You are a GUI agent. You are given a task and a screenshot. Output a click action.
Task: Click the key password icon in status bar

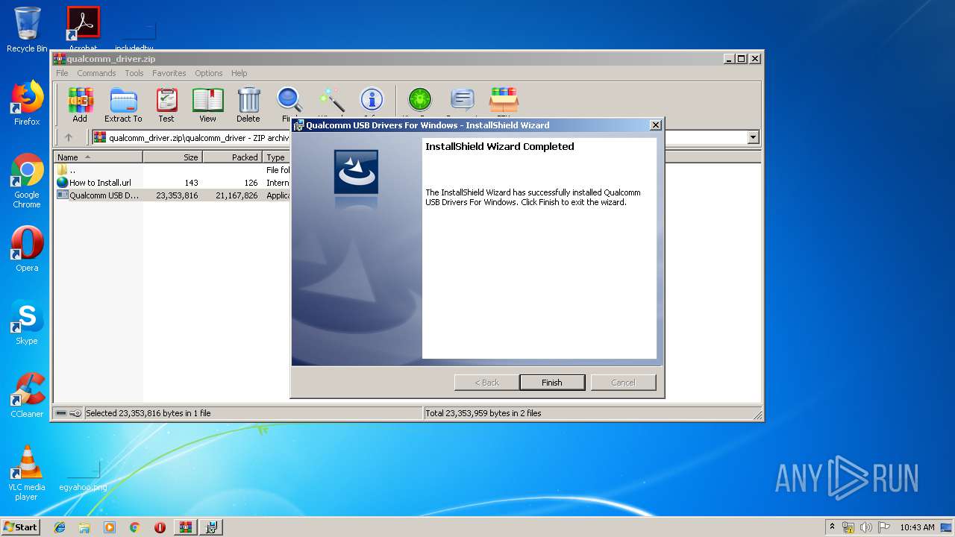click(x=75, y=413)
